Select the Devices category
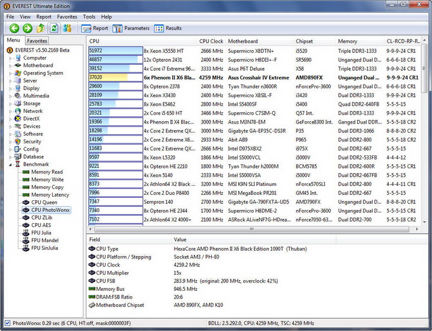The width and height of the screenshot is (432, 331). click(x=32, y=126)
